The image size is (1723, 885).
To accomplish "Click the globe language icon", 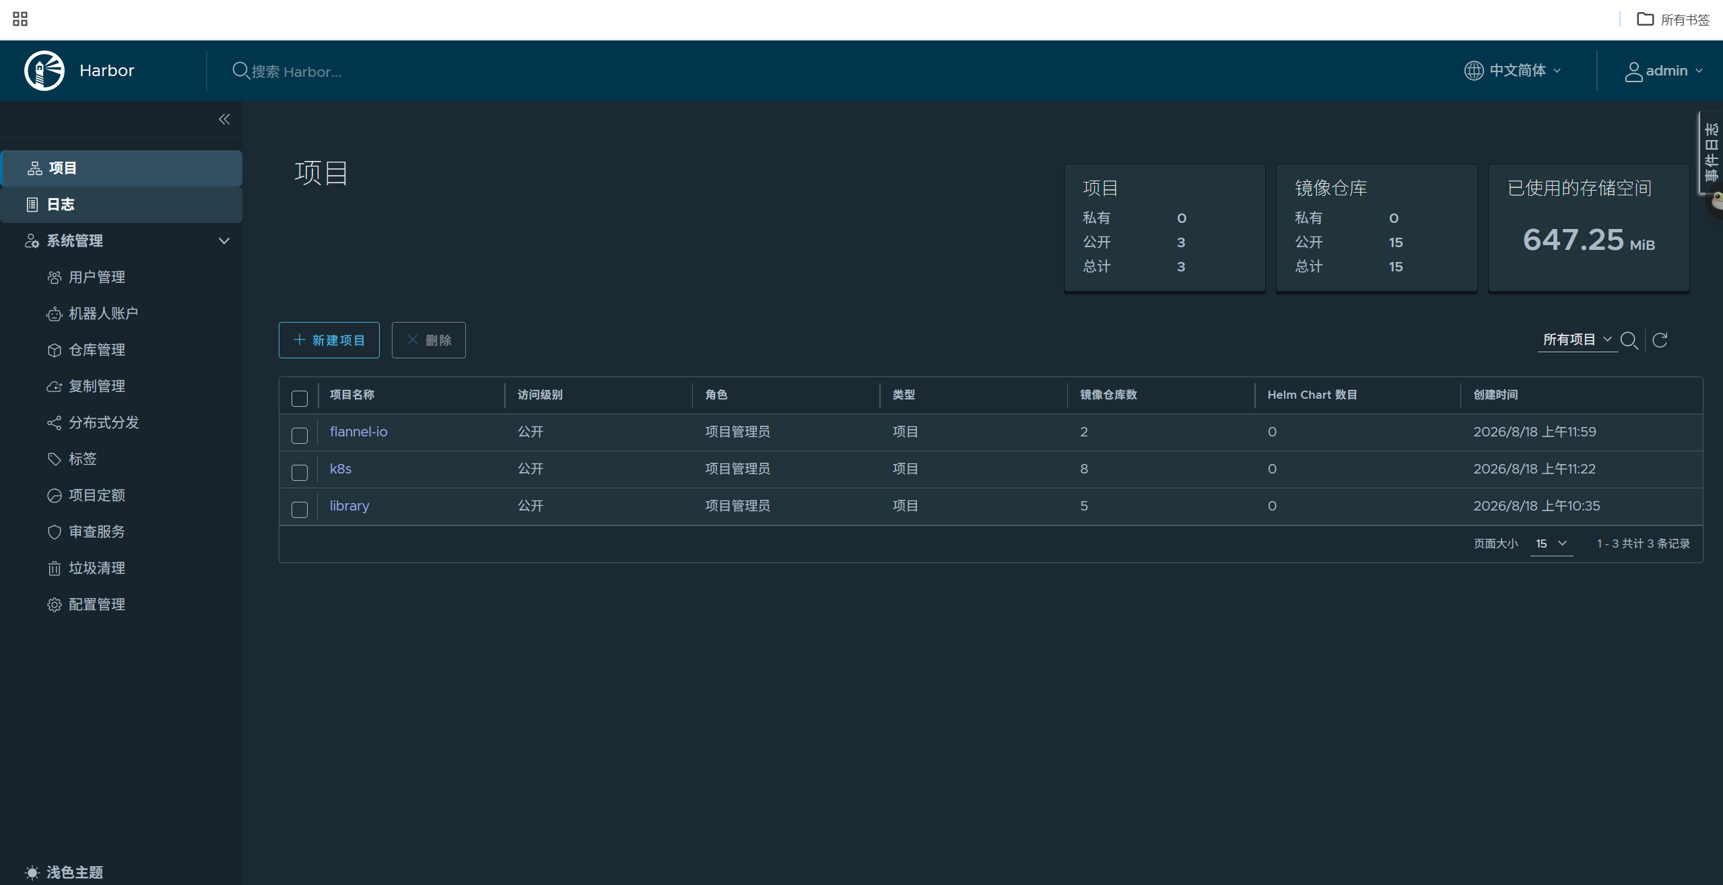I will 1474,71.
